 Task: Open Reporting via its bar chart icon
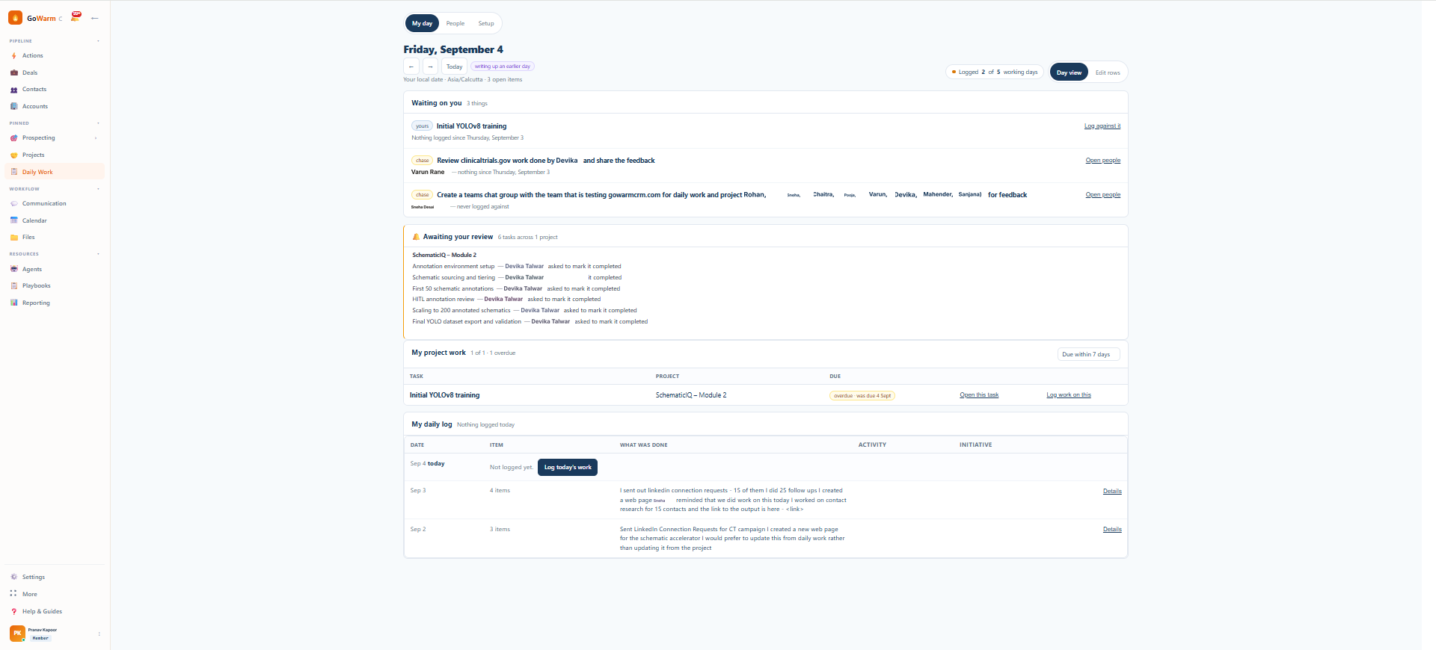point(13,303)
